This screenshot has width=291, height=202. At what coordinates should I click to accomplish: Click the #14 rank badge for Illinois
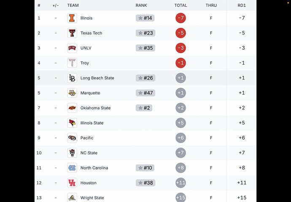pyautogui.click(x=145, y=18)
